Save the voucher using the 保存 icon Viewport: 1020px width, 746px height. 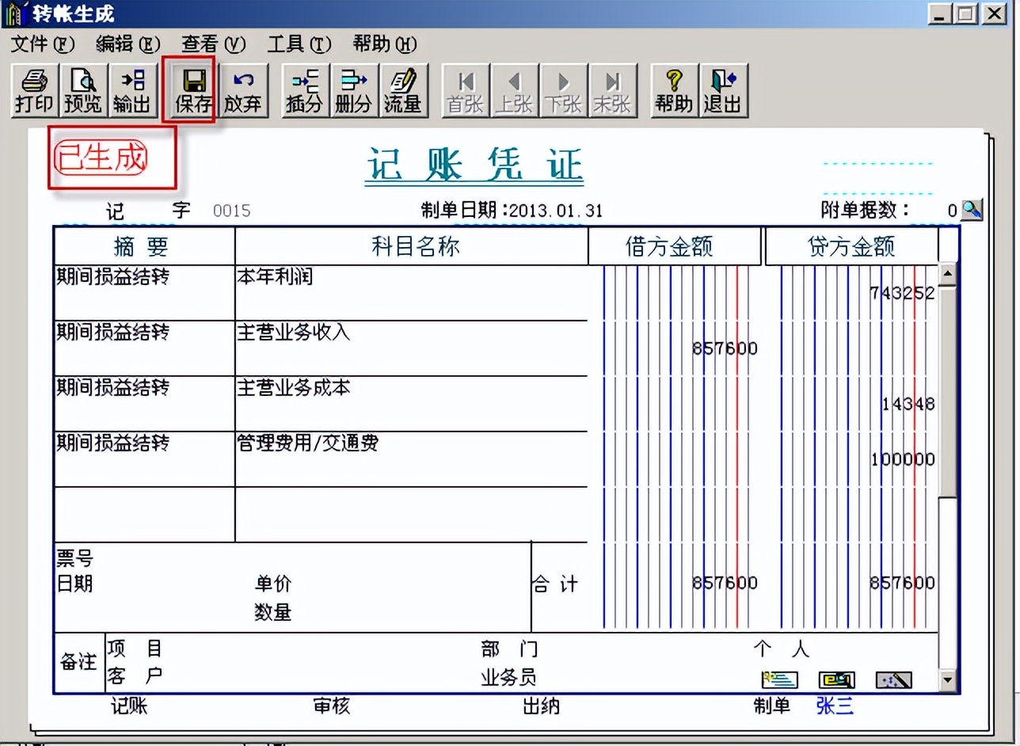pyautogui.click(x=188, y=89)
